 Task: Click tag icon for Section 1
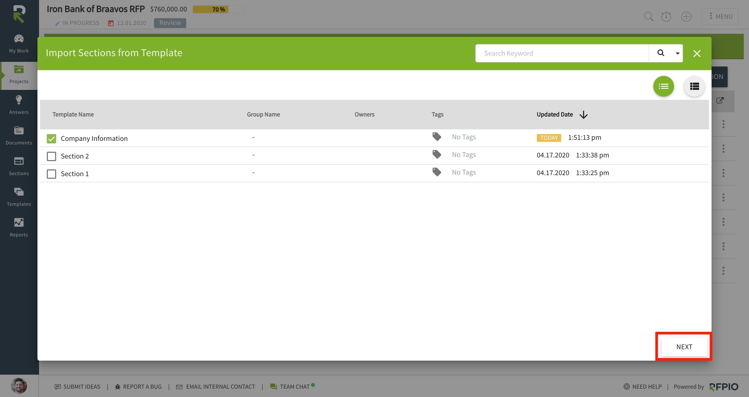(x=437, y=172)
